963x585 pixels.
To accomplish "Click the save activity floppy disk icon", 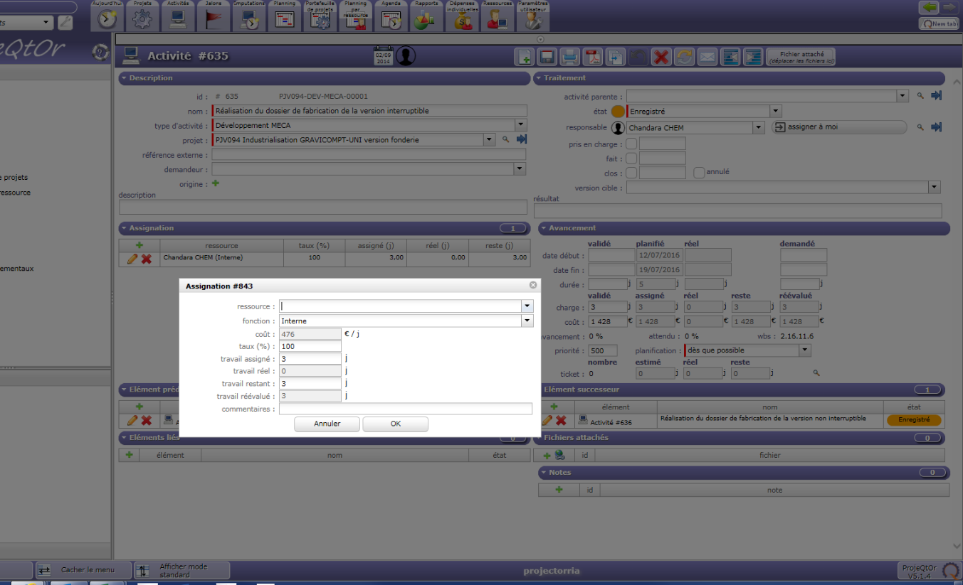I will (x=547, y=57).
